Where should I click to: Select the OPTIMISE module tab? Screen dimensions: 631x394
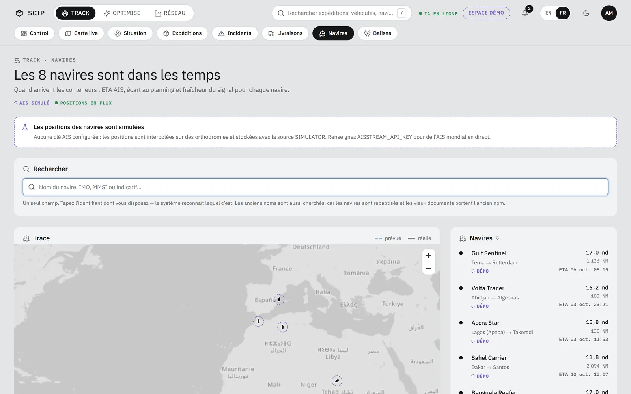[x=122, y=13]
